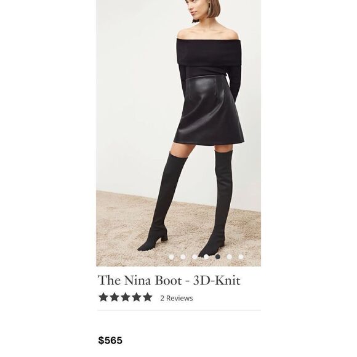The height and width of the screenshot is (357, 357).
Task: Jump to the last carousel dot
Action: [x=241, y=257]
